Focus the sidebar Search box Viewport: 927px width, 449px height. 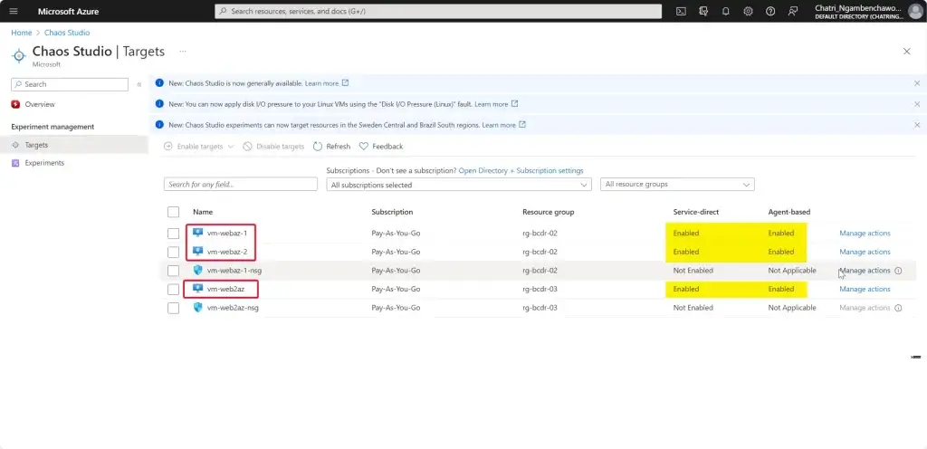coord(70,84)
